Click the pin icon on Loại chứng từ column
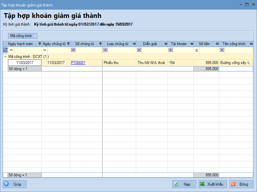 pos(134,44)
